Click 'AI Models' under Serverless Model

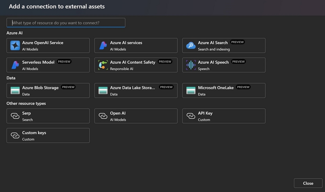coord(30,69)
